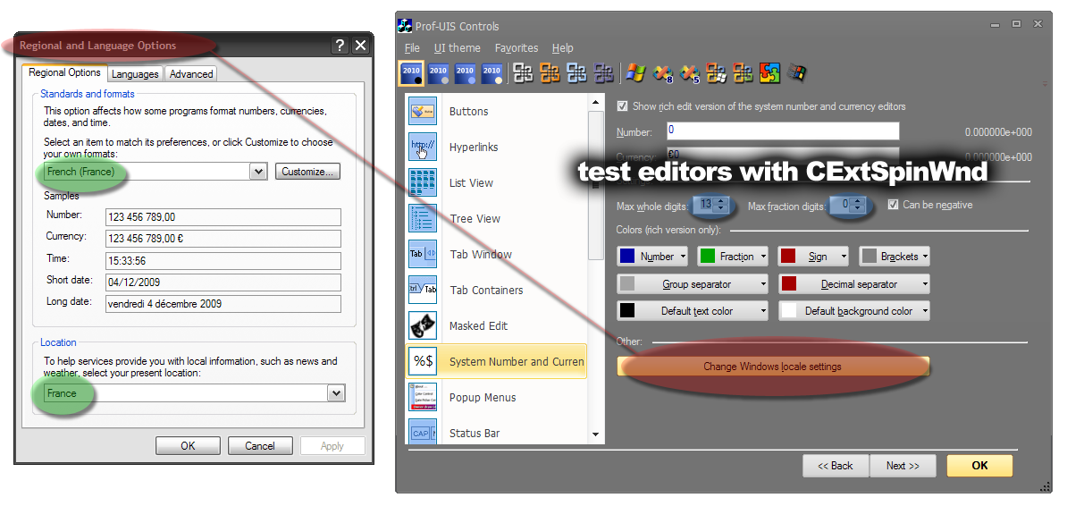Viewport: 1067px width, 506px height.
Task: Click OK in Regional and Language Options
Action: 188,446
